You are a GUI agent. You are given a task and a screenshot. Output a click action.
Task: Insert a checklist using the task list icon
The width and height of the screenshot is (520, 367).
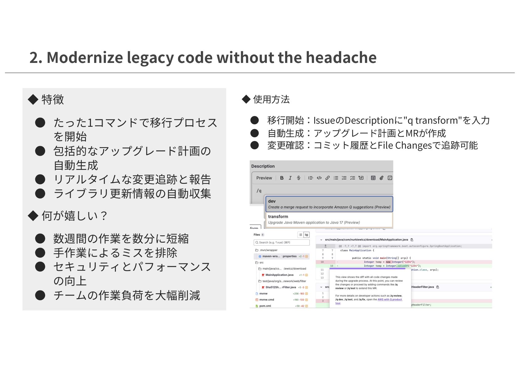click(352, 178)
